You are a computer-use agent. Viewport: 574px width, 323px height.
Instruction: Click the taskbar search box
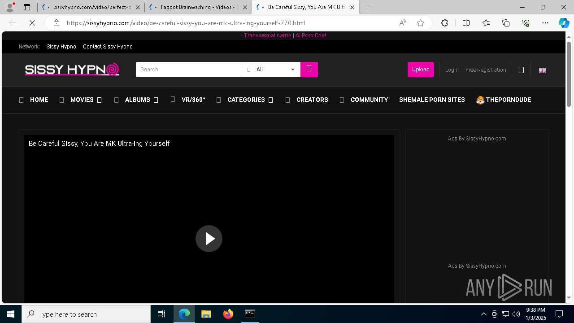coord(86,314)
